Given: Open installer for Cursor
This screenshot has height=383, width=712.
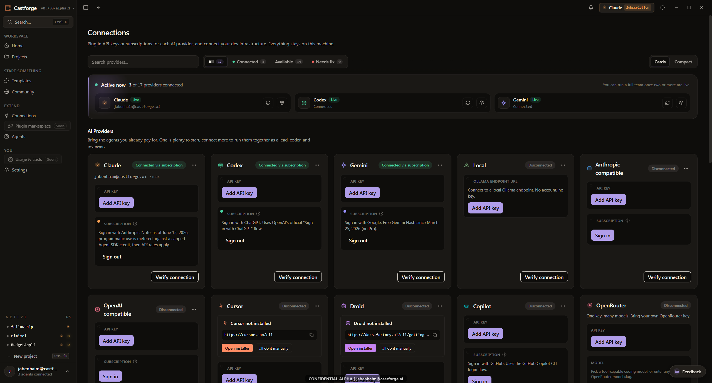Looking at the screenshot, I should click(x=237, y=348).
